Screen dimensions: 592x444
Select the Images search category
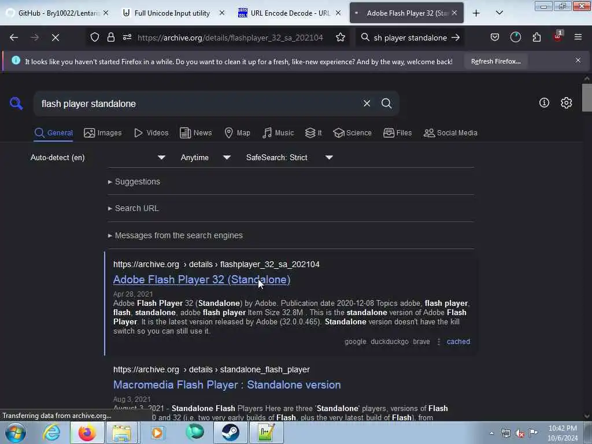pyautogui.click(x=103, y=133)
